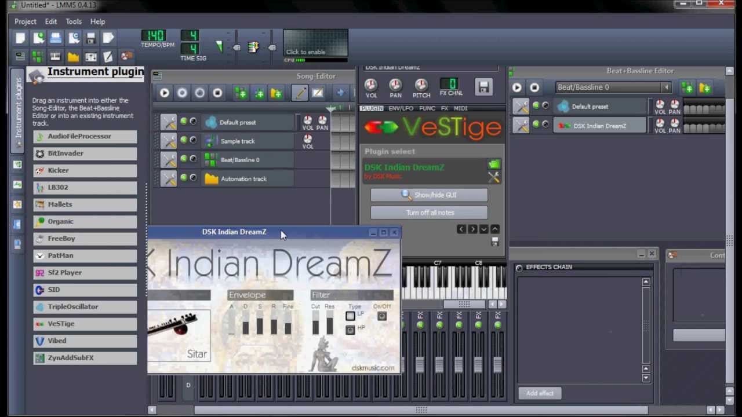Click the horizontal scrollbar at window bottom
Viewport: 742px width, 417px height.
421,410
